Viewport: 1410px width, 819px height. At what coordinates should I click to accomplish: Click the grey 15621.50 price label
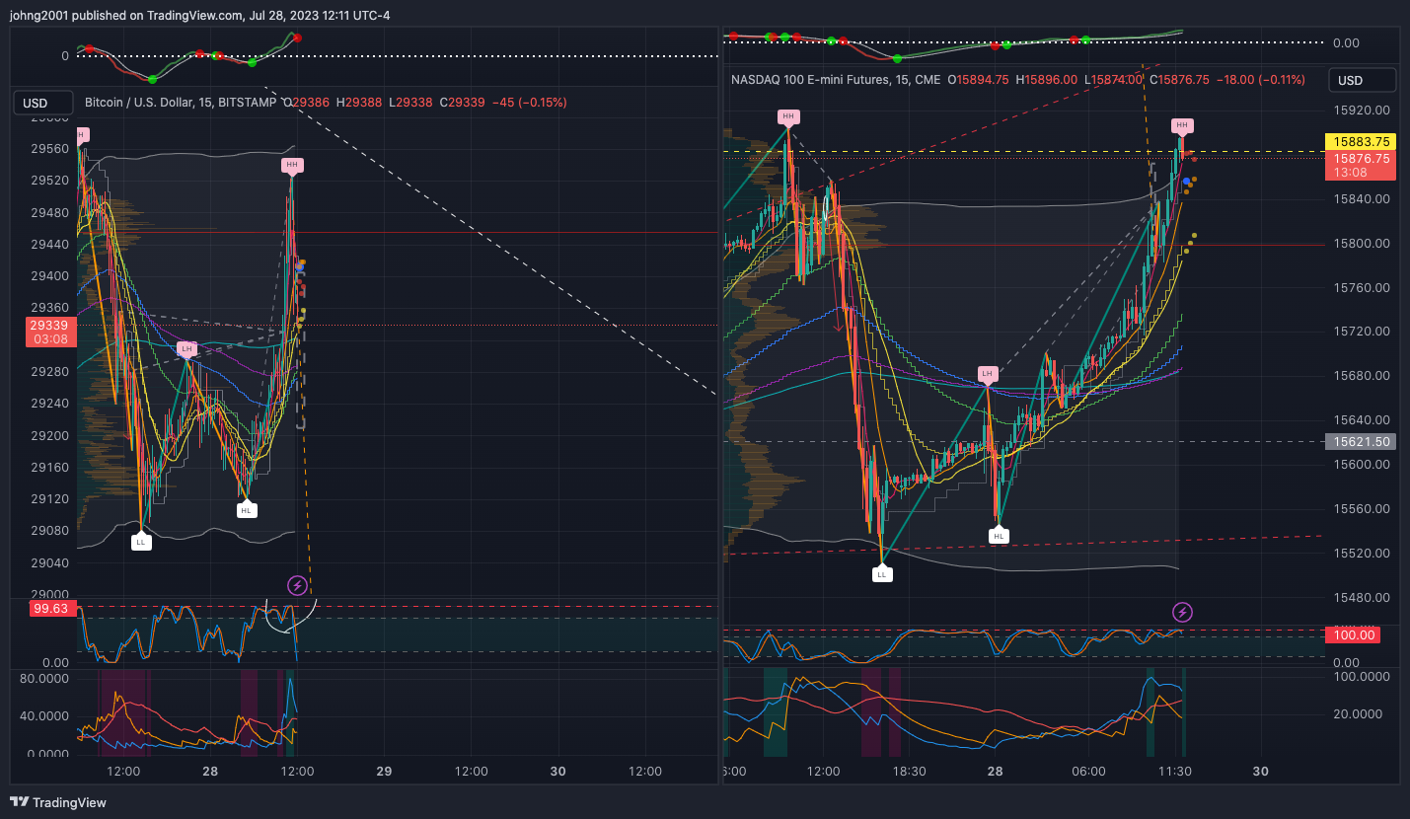(1362, 442)
